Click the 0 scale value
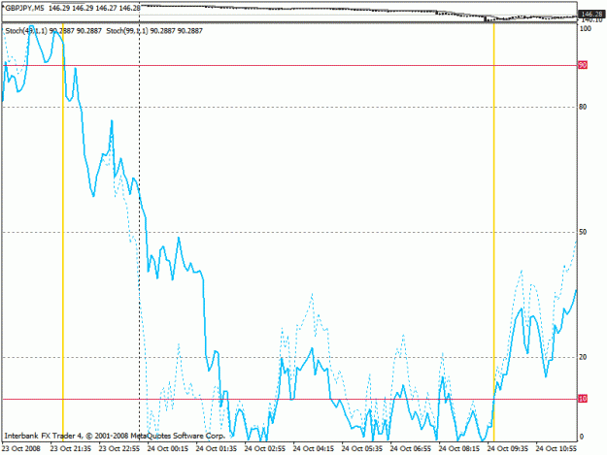Screen dimensions: 607x455 click(582, 437)
